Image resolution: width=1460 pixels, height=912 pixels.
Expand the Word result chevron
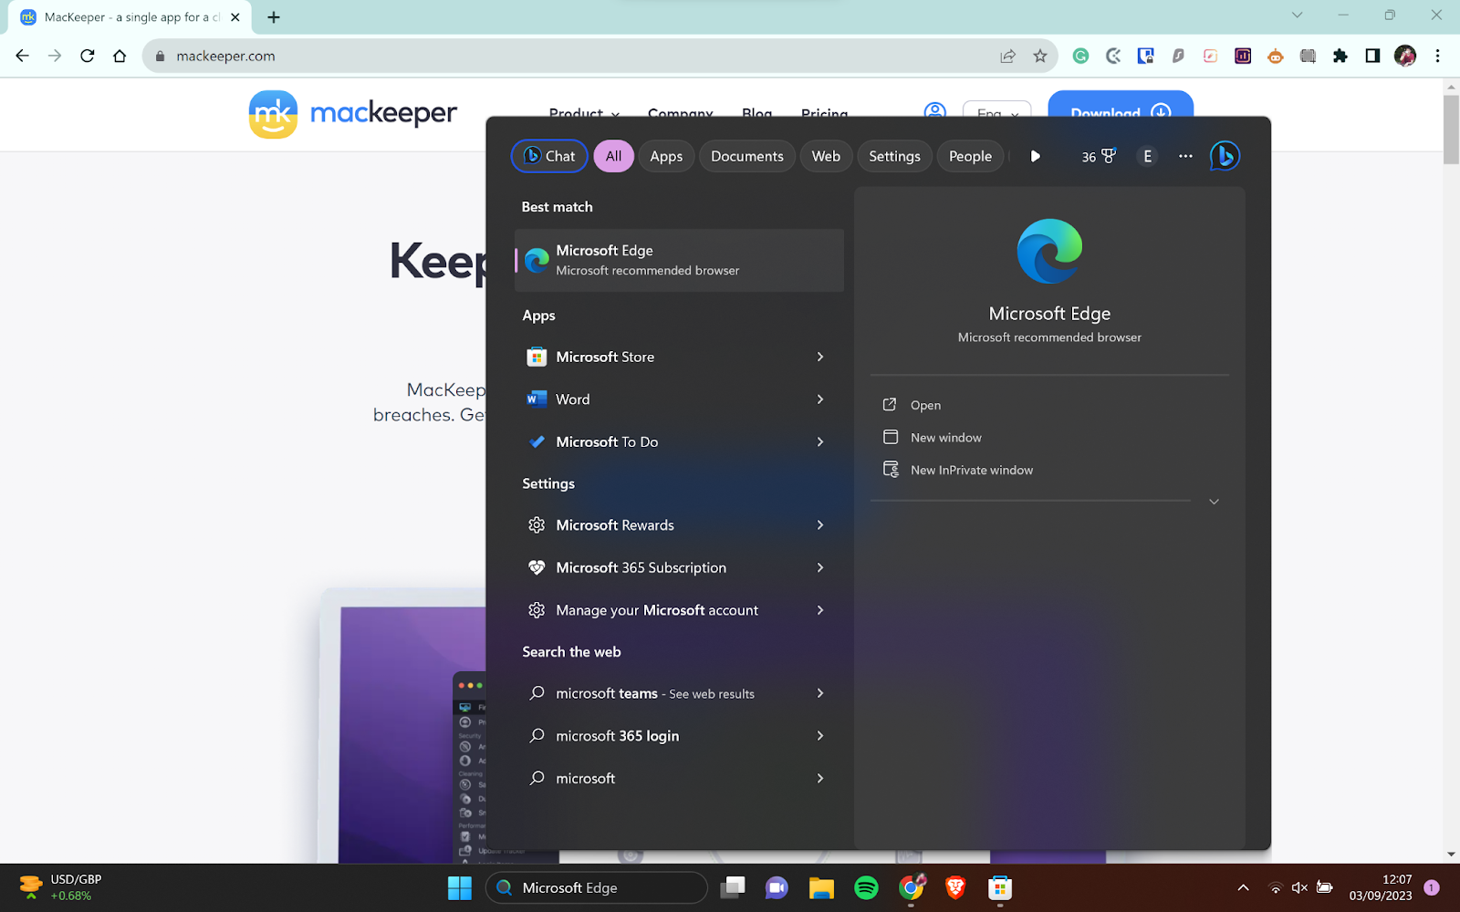[819, 399]
